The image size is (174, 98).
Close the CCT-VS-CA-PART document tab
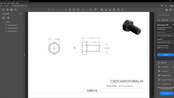coord(27,6)
